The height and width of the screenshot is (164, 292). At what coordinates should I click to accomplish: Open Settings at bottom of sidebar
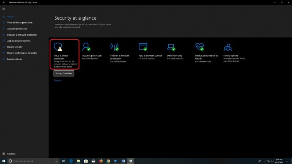11,154
